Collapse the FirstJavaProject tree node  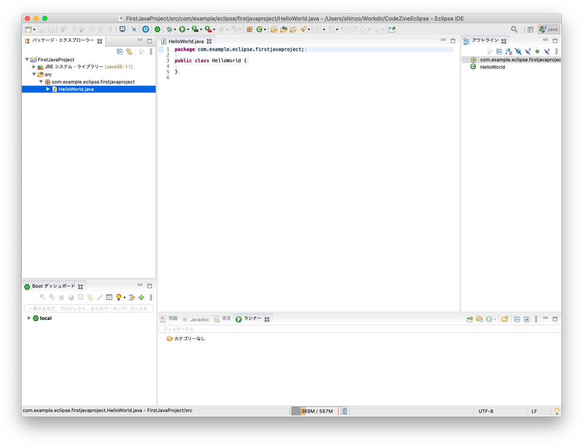coord(27,59)
